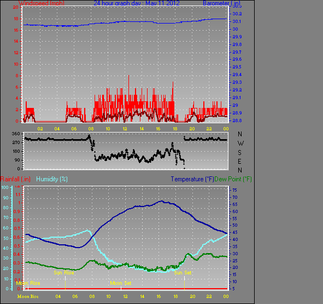Click the '29.5' barometer axis value

(x=237, y=67)
